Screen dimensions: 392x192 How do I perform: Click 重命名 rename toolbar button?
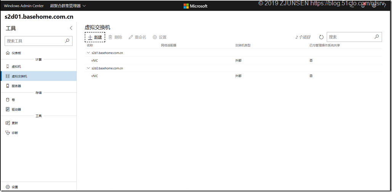pyautogui.click(x=137, y=37)
